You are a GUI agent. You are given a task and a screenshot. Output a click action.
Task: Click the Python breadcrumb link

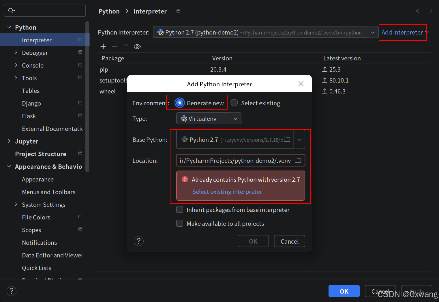point(109,11)
